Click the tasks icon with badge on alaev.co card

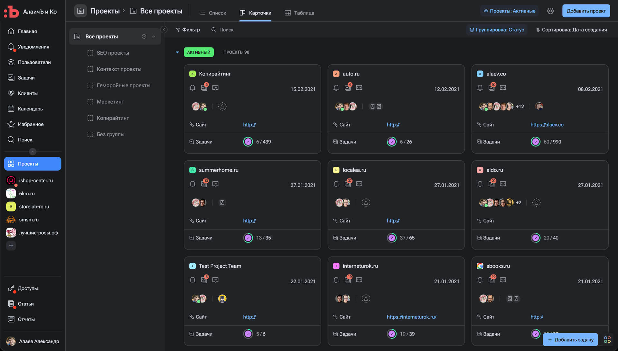click(x=492, y=88)
